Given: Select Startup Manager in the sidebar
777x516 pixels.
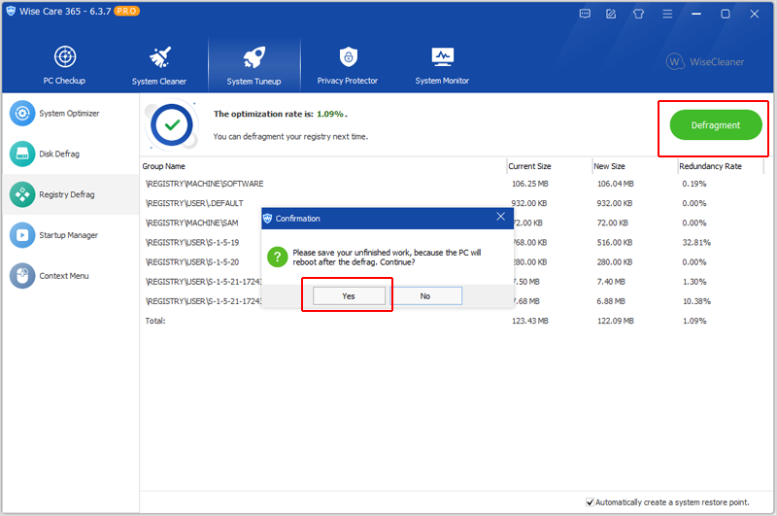Looking at the screenshot, I should pos(70,235).
